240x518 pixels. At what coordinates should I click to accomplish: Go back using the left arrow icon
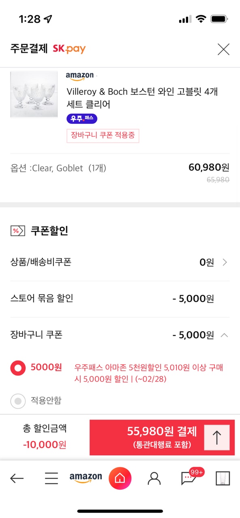(x=17, y=479)
